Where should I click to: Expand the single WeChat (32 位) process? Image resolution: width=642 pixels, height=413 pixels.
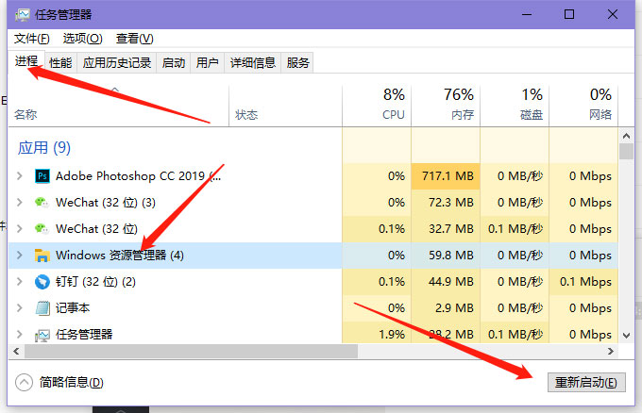(19, 228)
